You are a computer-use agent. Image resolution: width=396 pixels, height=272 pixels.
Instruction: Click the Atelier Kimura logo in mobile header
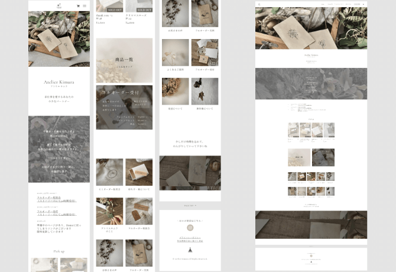(59, 5)
